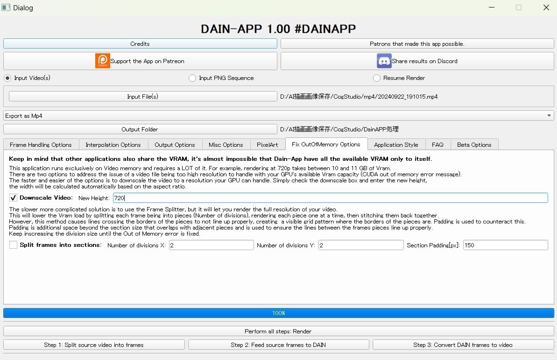Screen dimensions: 557x360
Task: Minimize the Dialog window
Action: [492, 7]
